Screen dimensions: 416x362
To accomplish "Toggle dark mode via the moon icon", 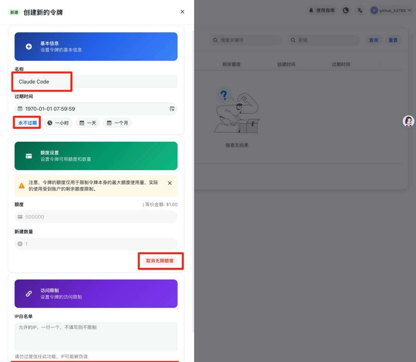I will 346,10.
